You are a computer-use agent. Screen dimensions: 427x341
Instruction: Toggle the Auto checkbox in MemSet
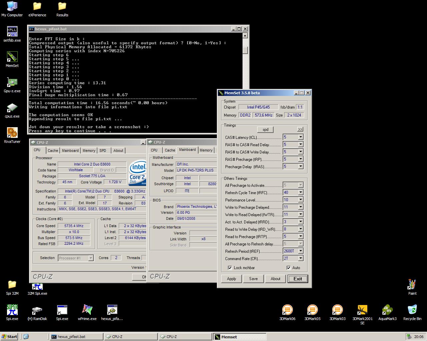pos(289,268)
